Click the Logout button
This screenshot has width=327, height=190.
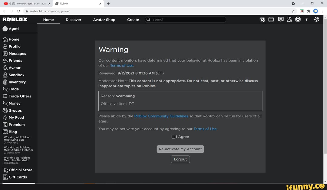tap(180, 159)
